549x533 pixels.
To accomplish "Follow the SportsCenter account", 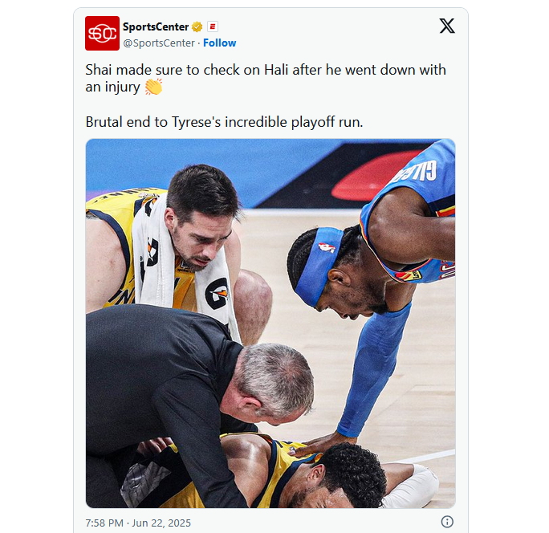I will pos(220,43).
